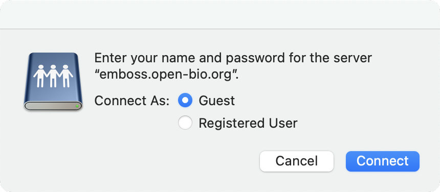The width and height of the screenshot is (440, 192).
Task: Click the Connect button
Action: [x=383, y=161]
